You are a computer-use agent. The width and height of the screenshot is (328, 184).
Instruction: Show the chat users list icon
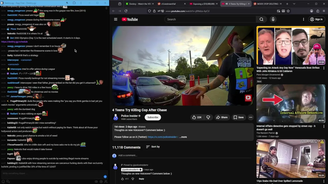(x=106, y=182)
